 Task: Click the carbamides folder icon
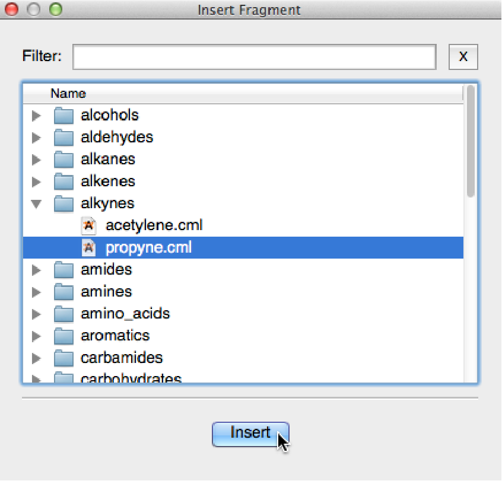[63, 358]
